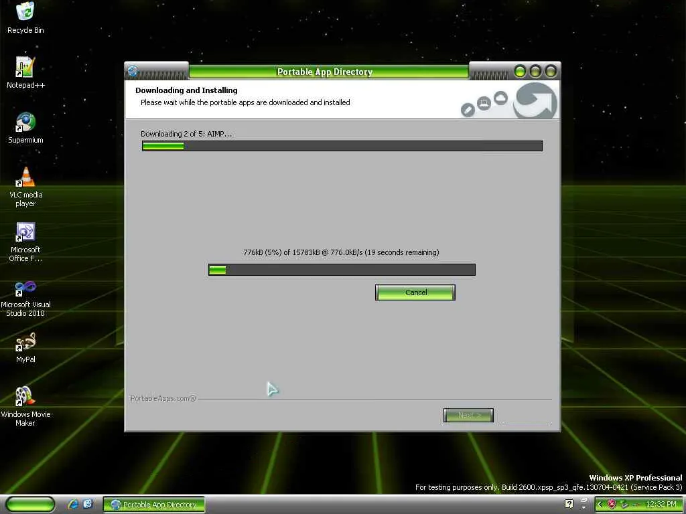Viewport: 686px width, 514px height.
Task: Click the overall download progress bar
Action: point(342,146)
